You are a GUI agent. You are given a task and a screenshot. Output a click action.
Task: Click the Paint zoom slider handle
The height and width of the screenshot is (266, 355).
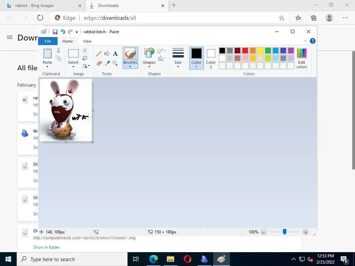285,232
